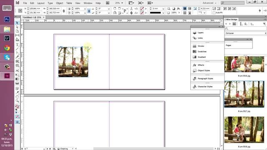
Task: Click the stroke color swatch in control bar
Action: pyautogui.click(x=142, y=13)
